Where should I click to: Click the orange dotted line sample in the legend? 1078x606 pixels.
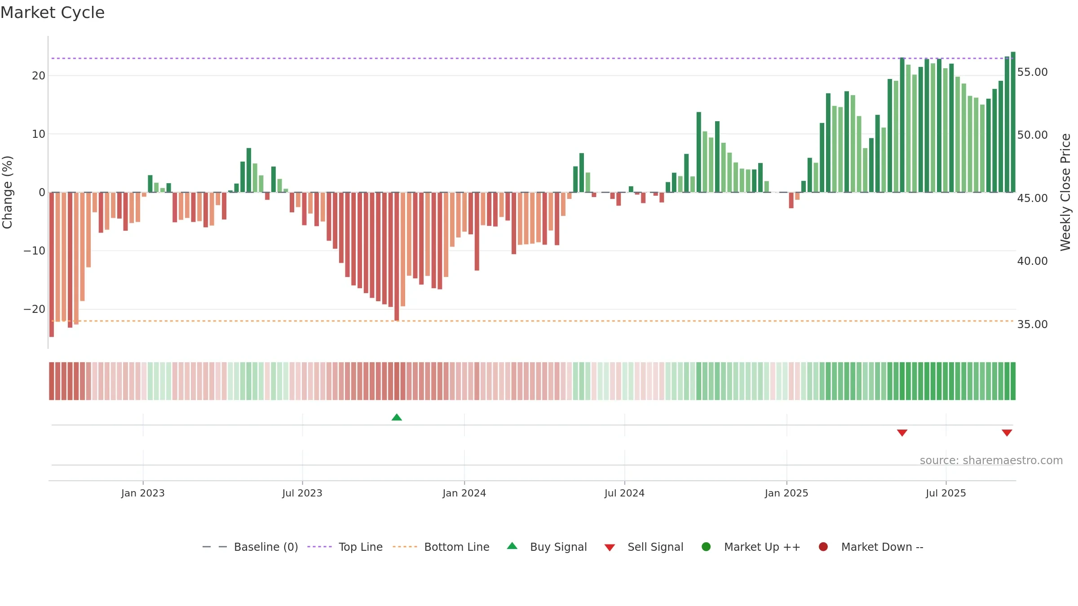coord(405,547)
